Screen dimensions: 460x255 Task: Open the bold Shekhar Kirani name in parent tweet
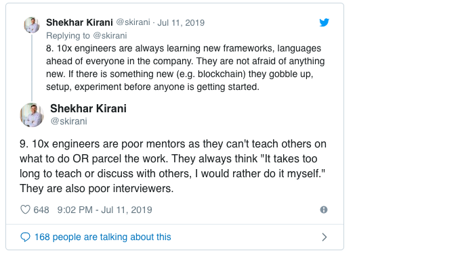(79, 22)
